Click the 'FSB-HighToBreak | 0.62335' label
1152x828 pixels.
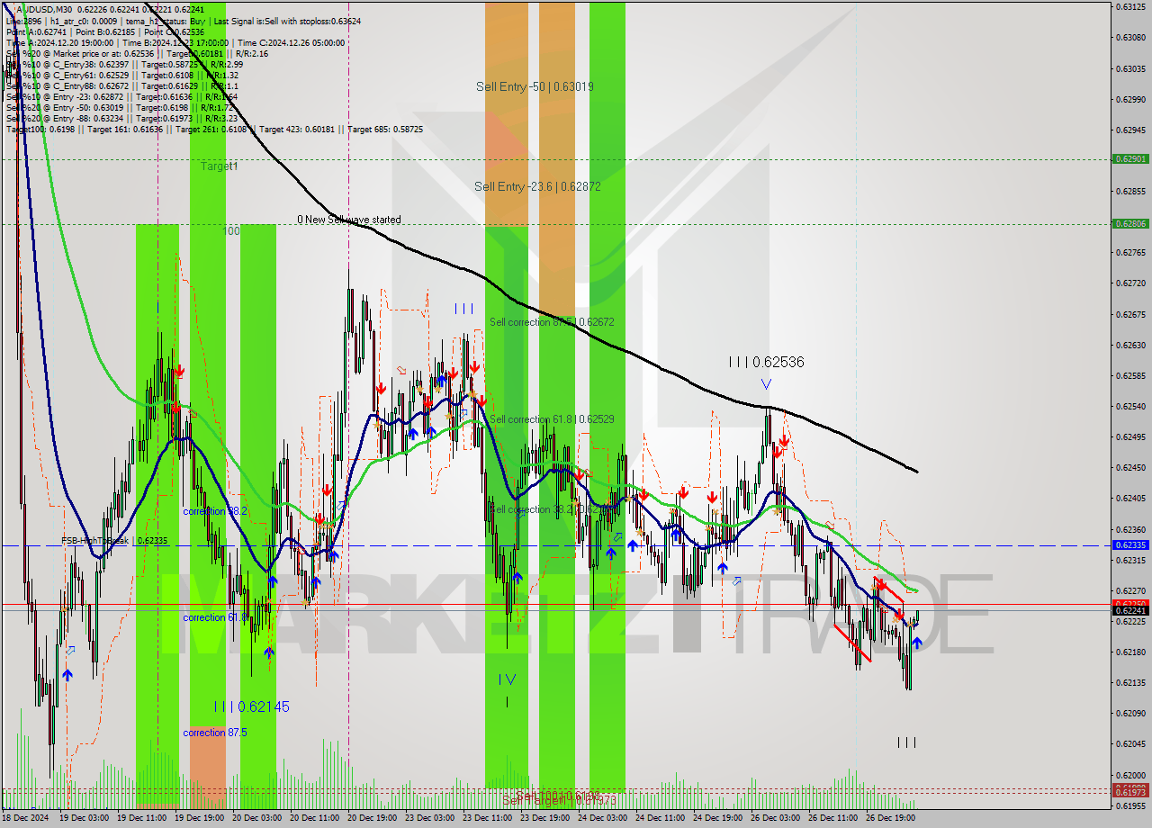[114, 541]
